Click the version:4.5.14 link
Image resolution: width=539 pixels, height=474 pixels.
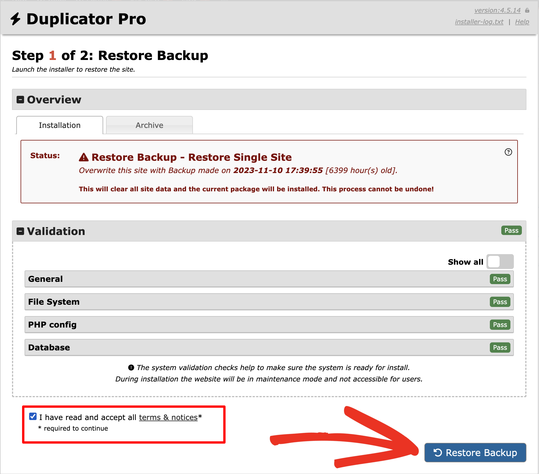[498, 11]
